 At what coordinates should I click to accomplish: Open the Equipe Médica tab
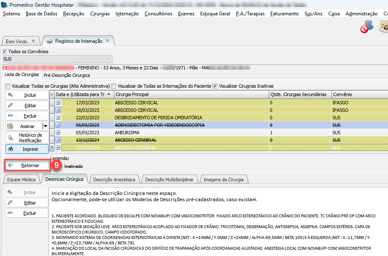coord(21,180)
